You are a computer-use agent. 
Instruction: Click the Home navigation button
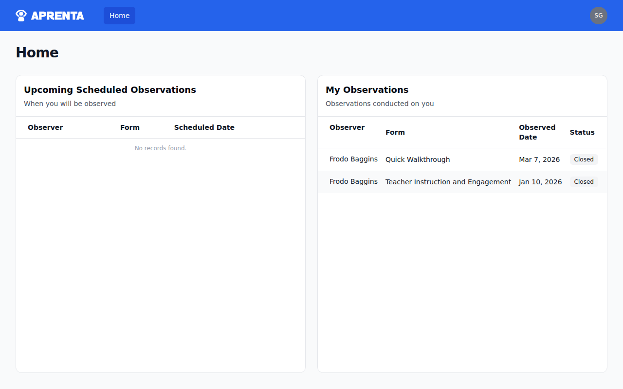[119, 15]
